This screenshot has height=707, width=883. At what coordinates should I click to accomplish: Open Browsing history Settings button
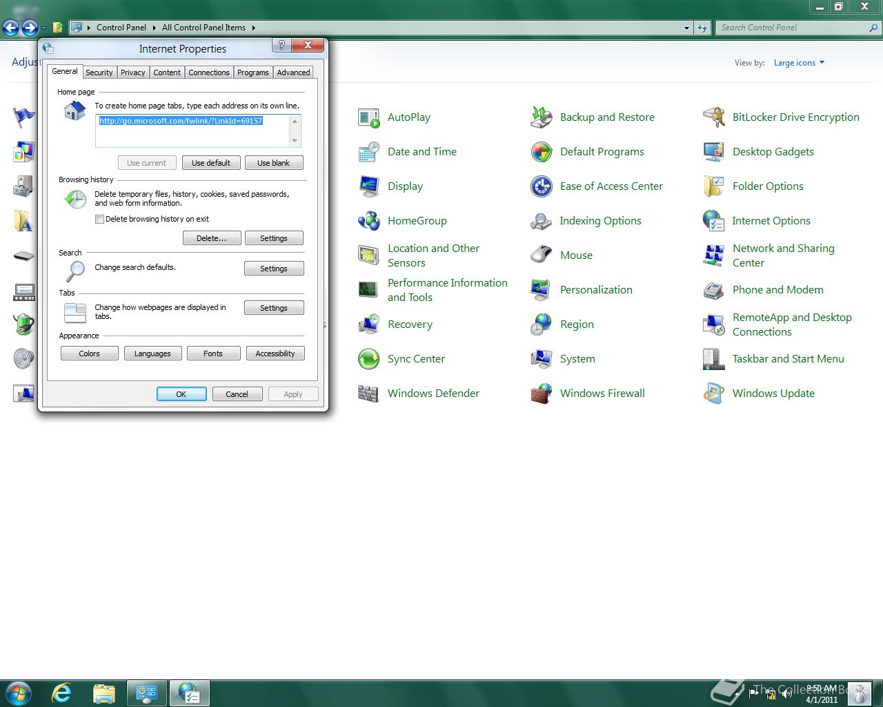pyautogui.click(x=274, y=238)
